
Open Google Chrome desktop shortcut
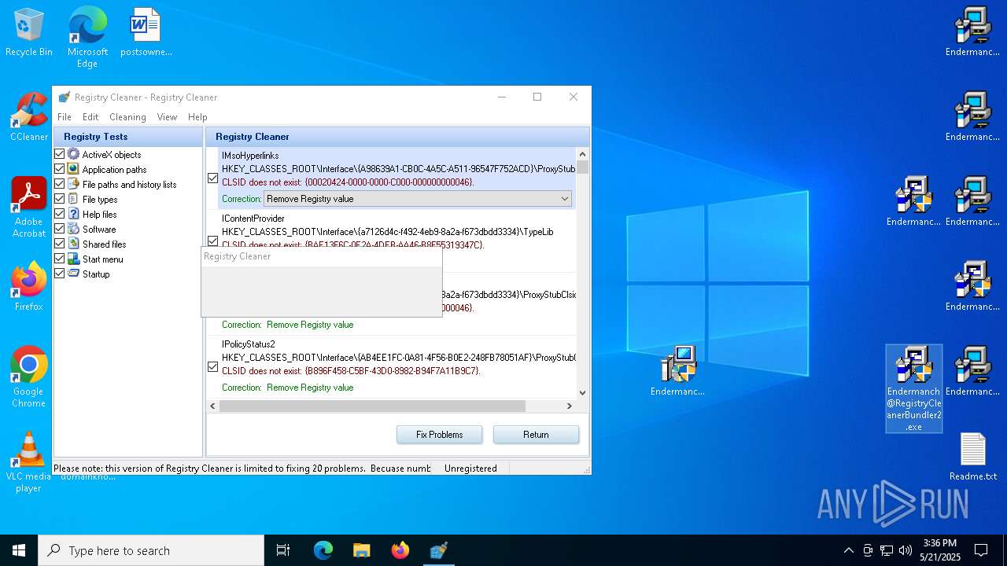pyautogui.click(x=29, y=377)
